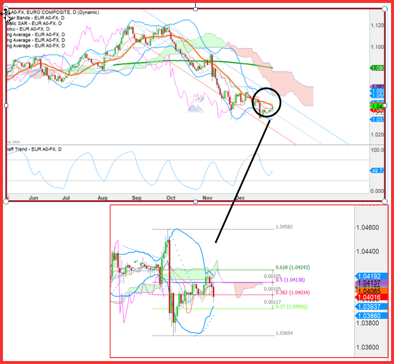The height and width of the screenshot is (364, 394).
Task: Click the blue 49.7 Schaff Trend value tag
Action: [x=377, y=171]
